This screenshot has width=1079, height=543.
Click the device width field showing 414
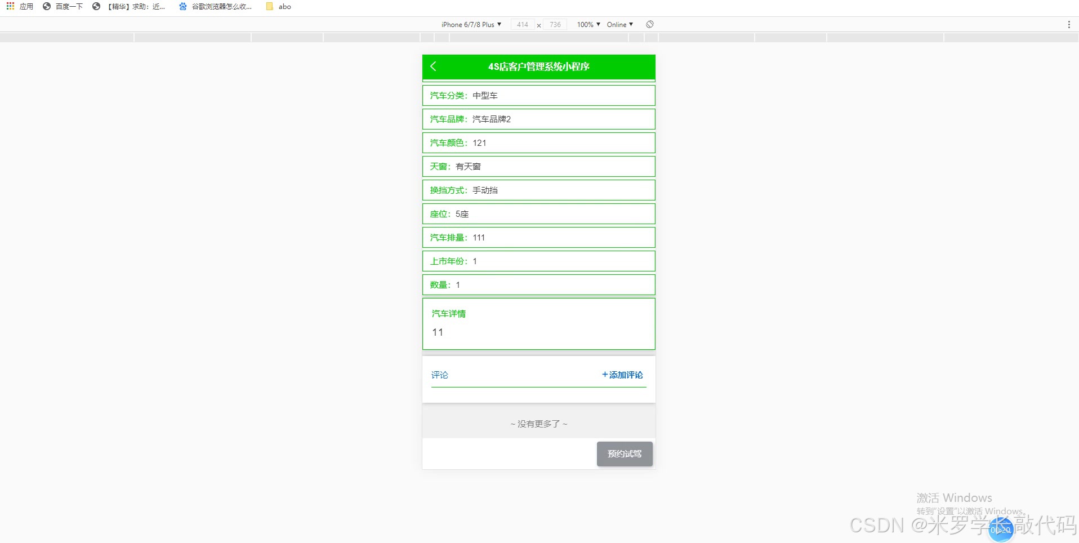coord(521,24)
